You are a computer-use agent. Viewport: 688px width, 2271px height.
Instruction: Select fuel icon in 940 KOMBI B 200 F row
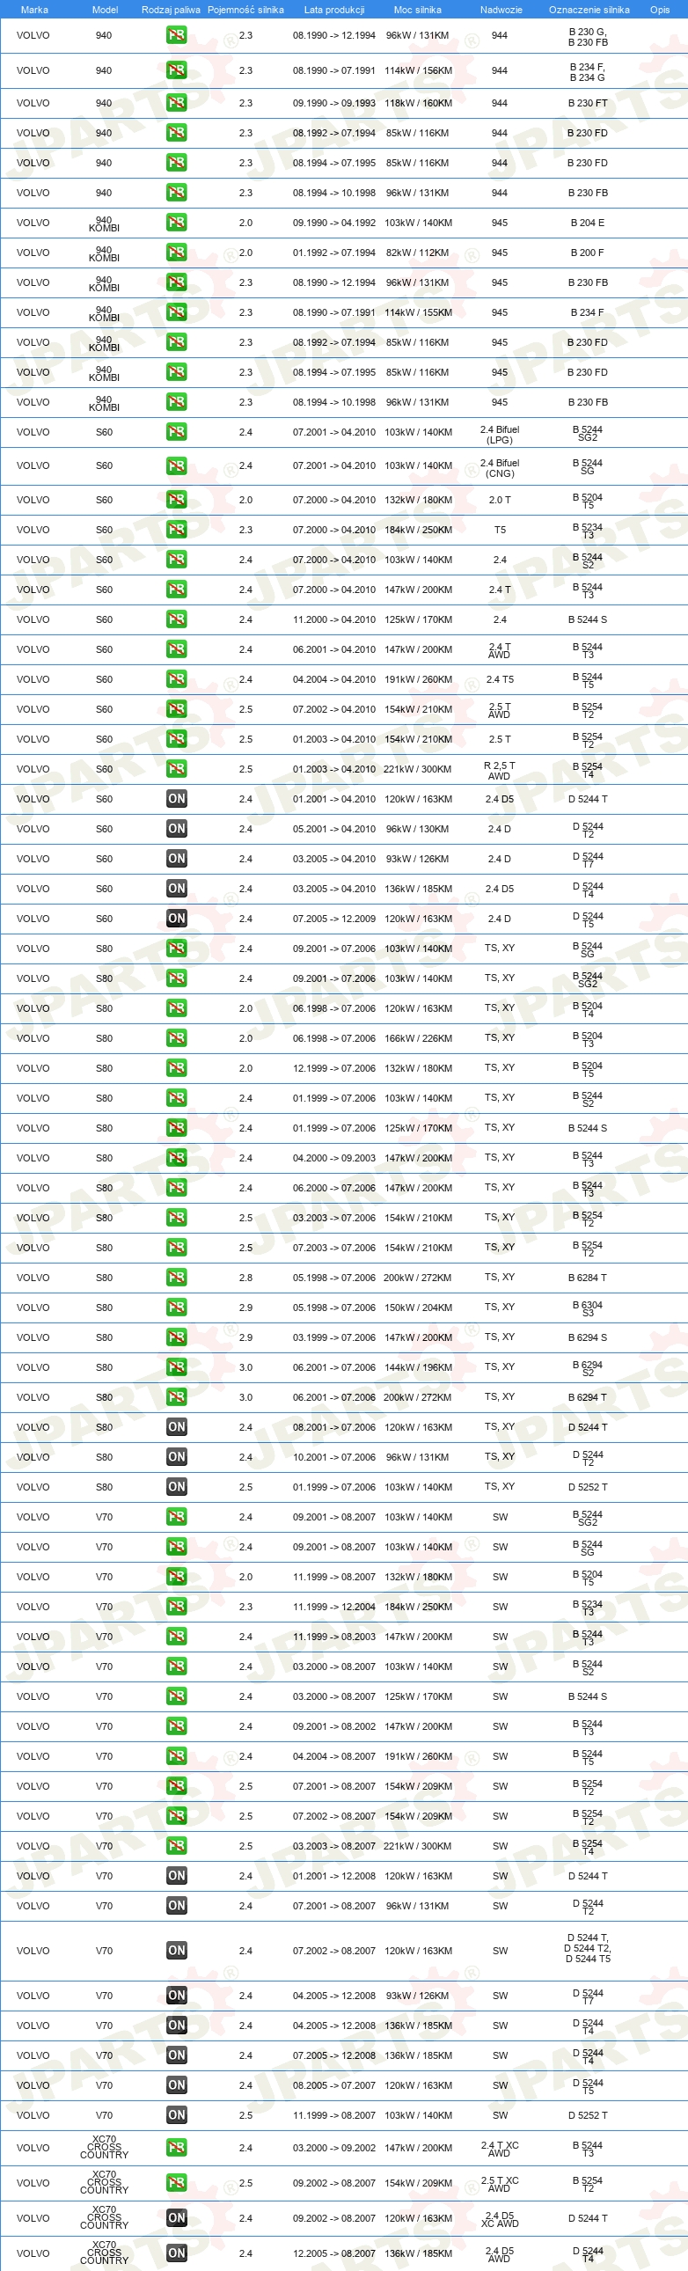[x=177, y=253]
